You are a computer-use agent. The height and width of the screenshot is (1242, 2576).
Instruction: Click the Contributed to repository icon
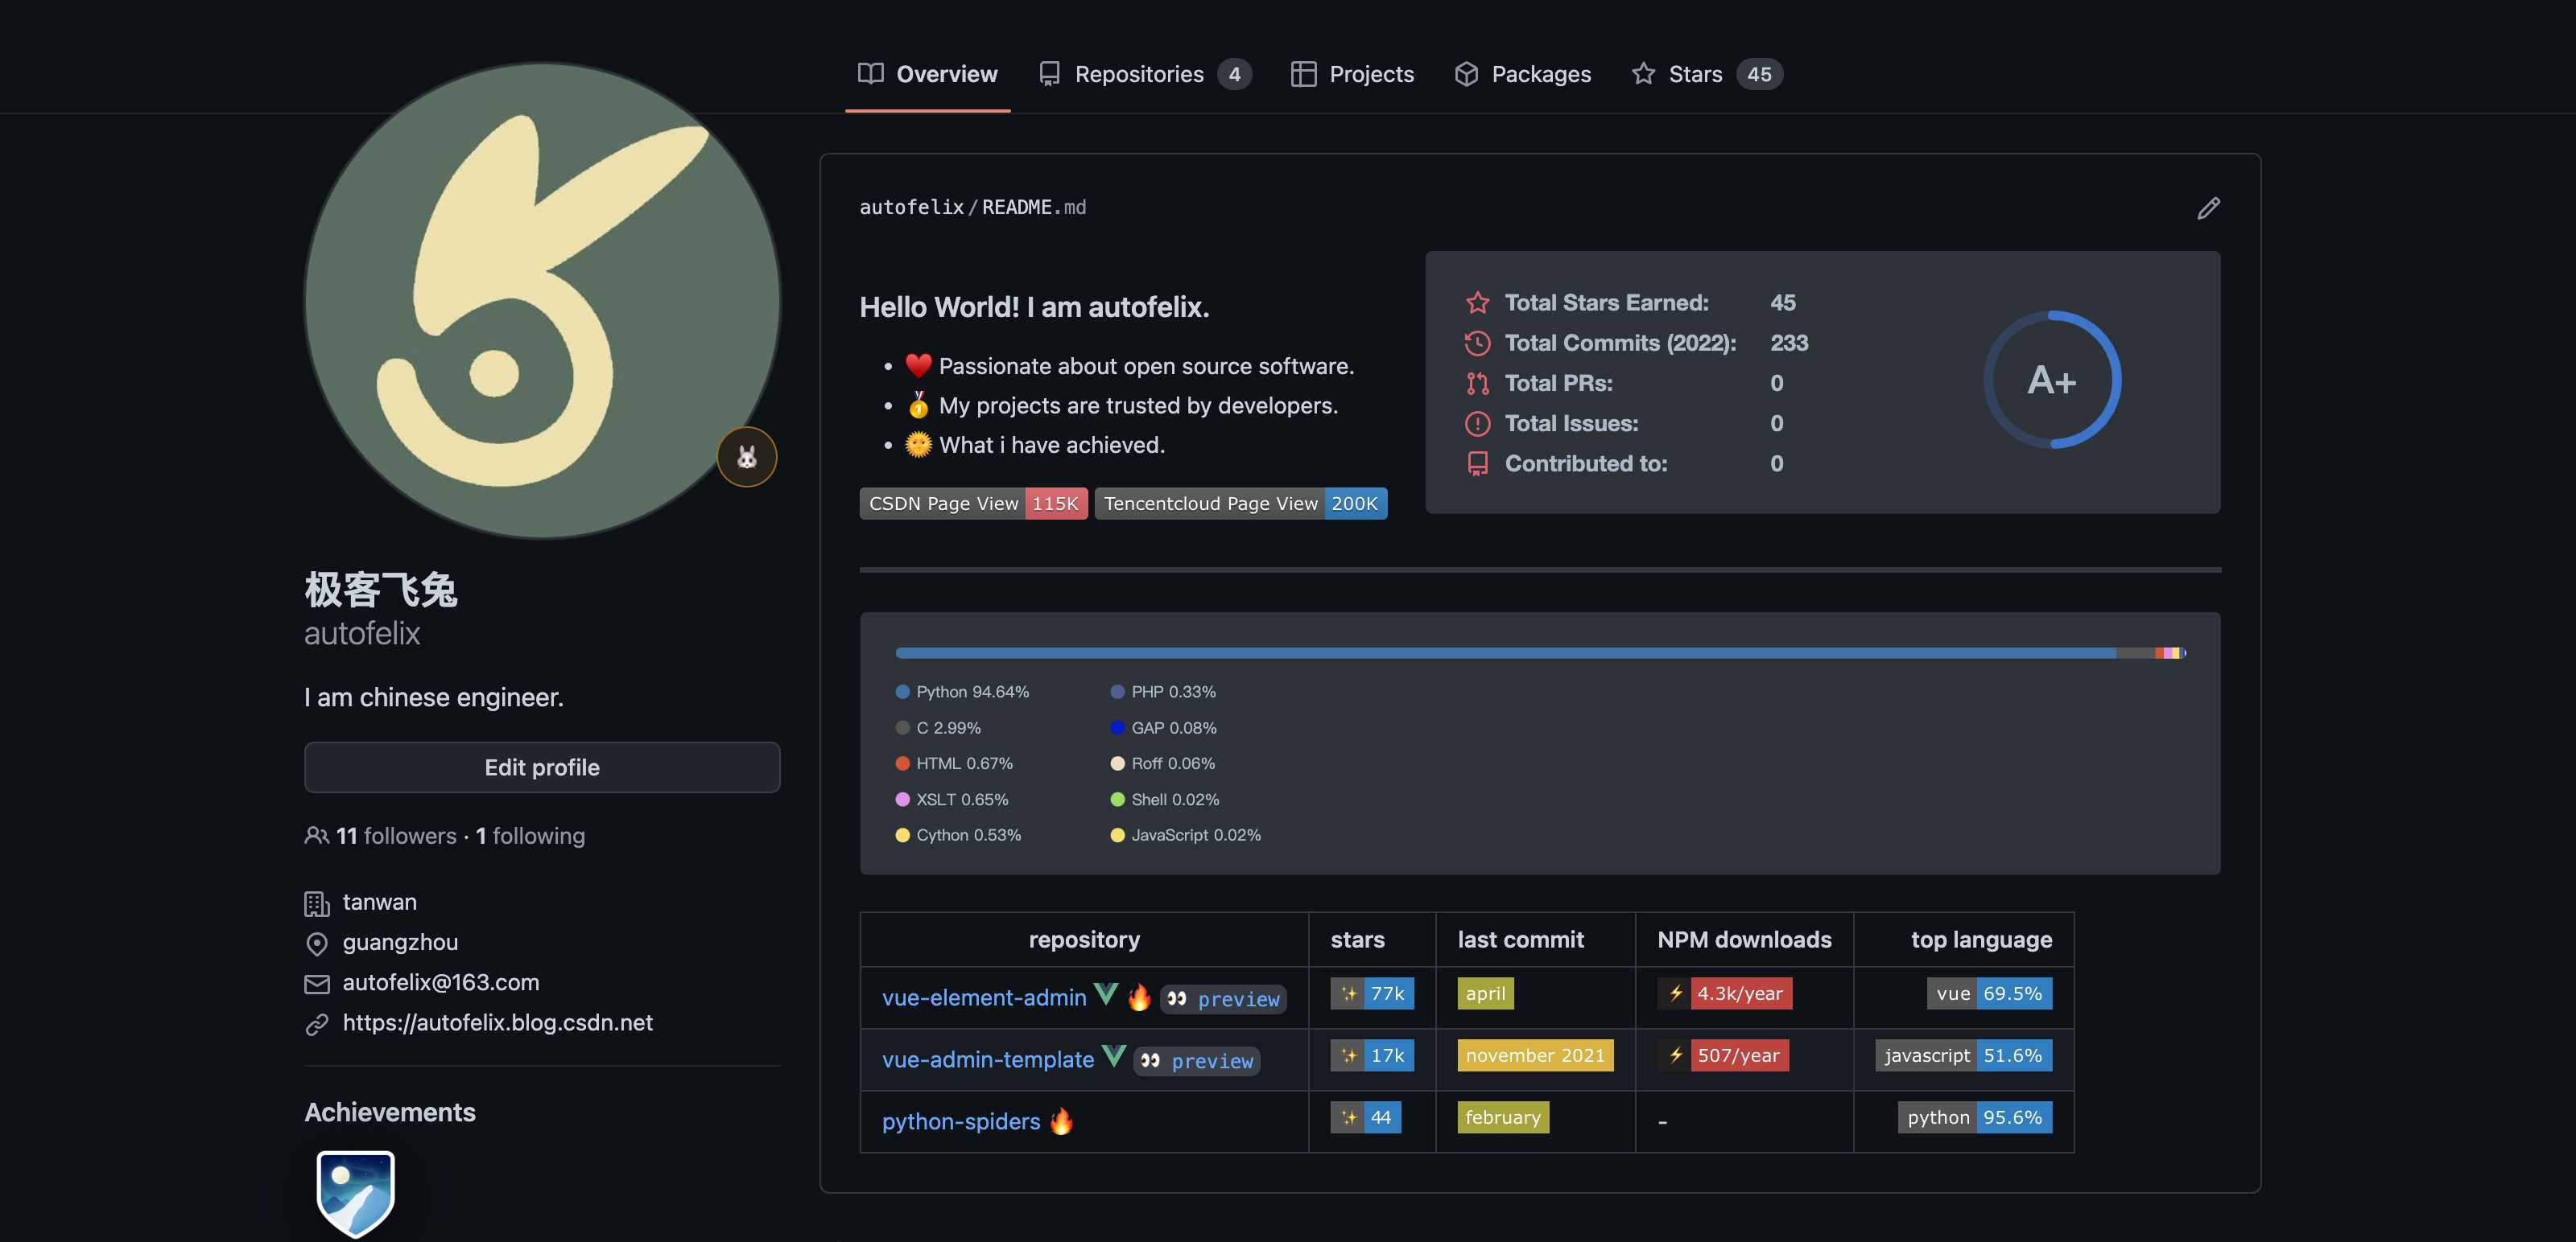pyautogui.click(x=1477, y=463)
